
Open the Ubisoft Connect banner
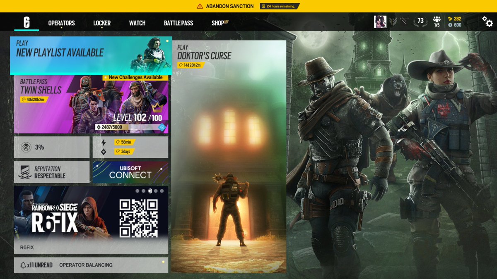[x=130, y=172]
